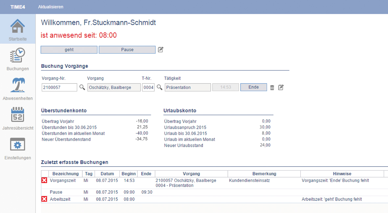This screenshot has width=388, height=213.
Task: Open the Startseite home icon
Action: coord(17,27)
